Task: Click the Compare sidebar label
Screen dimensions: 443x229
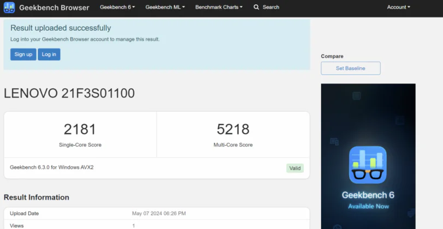Action: (x=332, y=56)
